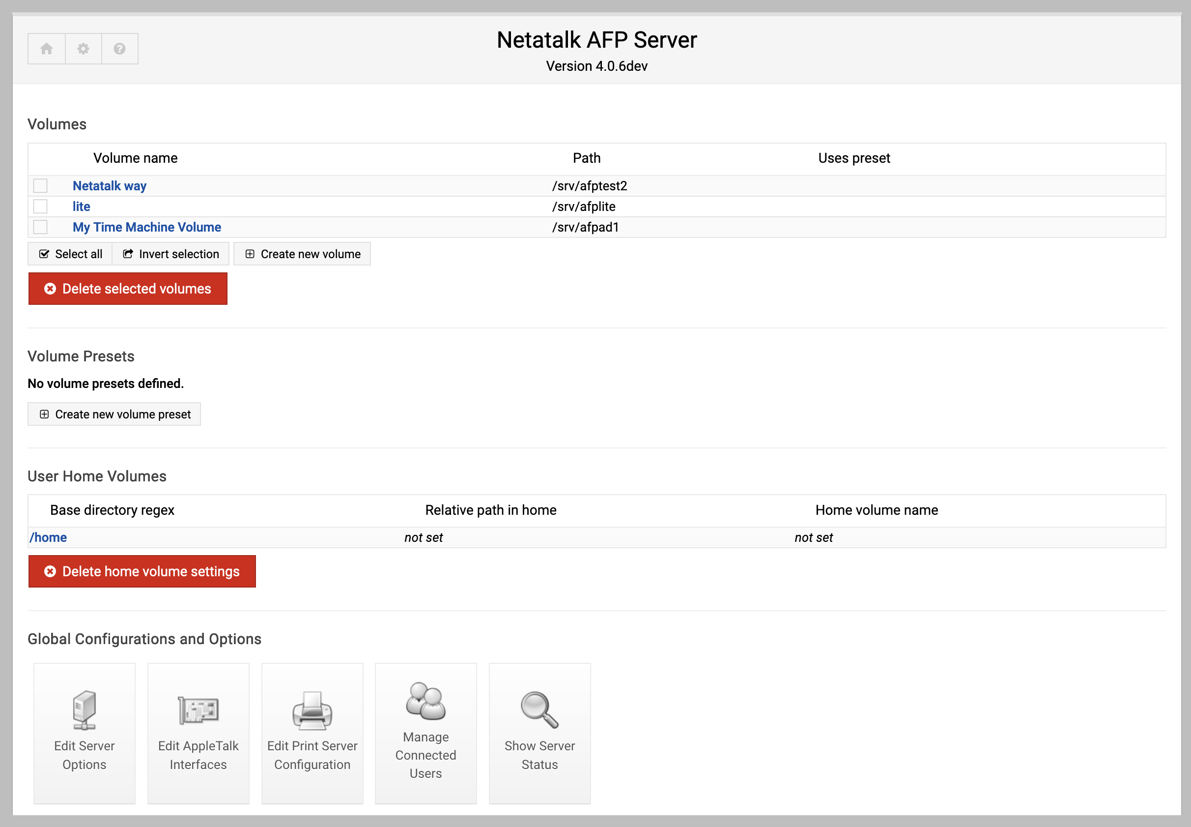Click the Volume name column header
The image size is (1191, 827).
(x=135, y=158)
